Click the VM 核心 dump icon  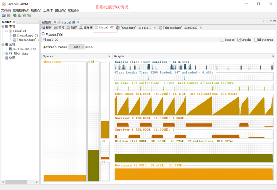click(7, 54)
